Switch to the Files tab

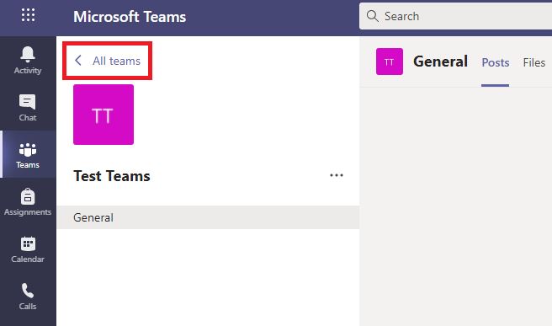coord(534,62)
